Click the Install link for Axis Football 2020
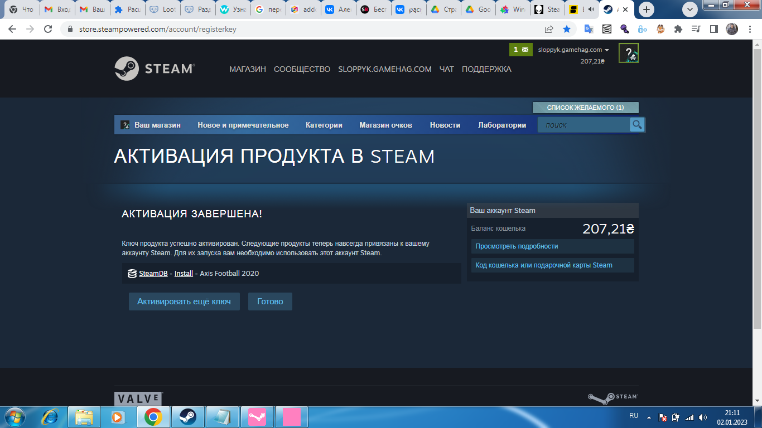Image resolution: width=762 pixels, height=428 pixels. (184, 274)
